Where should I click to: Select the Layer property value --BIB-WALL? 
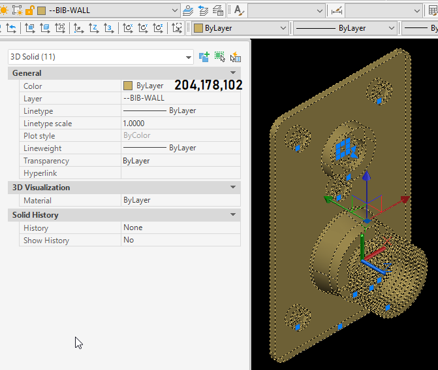pyautogui.click(x=181, y=98)
